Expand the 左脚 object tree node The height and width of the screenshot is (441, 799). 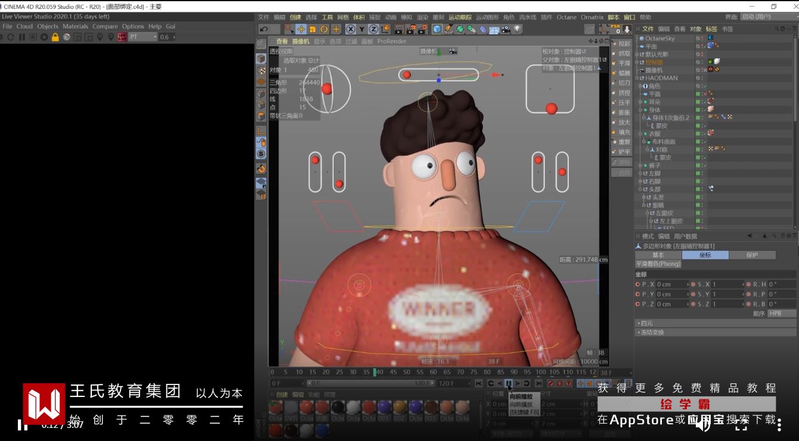click(641, 173)
